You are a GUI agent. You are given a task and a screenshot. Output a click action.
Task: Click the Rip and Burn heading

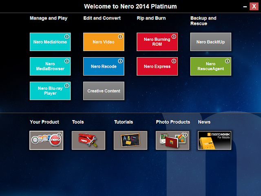[x=151, y=18]
